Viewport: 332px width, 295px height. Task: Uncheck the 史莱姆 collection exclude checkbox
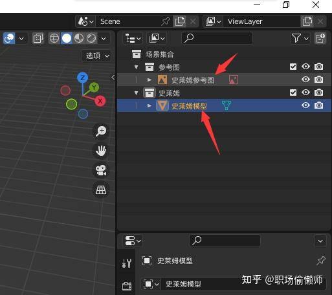point(293,93)
